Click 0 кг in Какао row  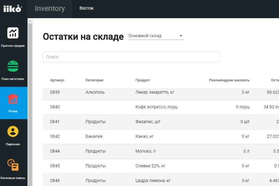(246, 136)
